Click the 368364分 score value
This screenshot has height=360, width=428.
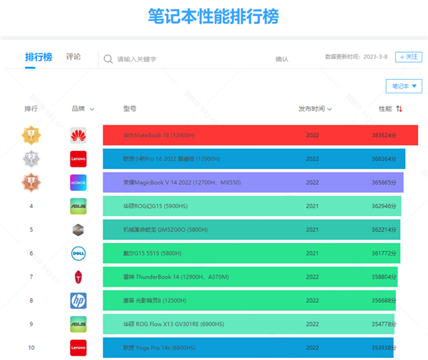384,159
